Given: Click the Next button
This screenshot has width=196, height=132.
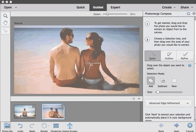Looking at the screenshot, I should (x=176, y=126).
